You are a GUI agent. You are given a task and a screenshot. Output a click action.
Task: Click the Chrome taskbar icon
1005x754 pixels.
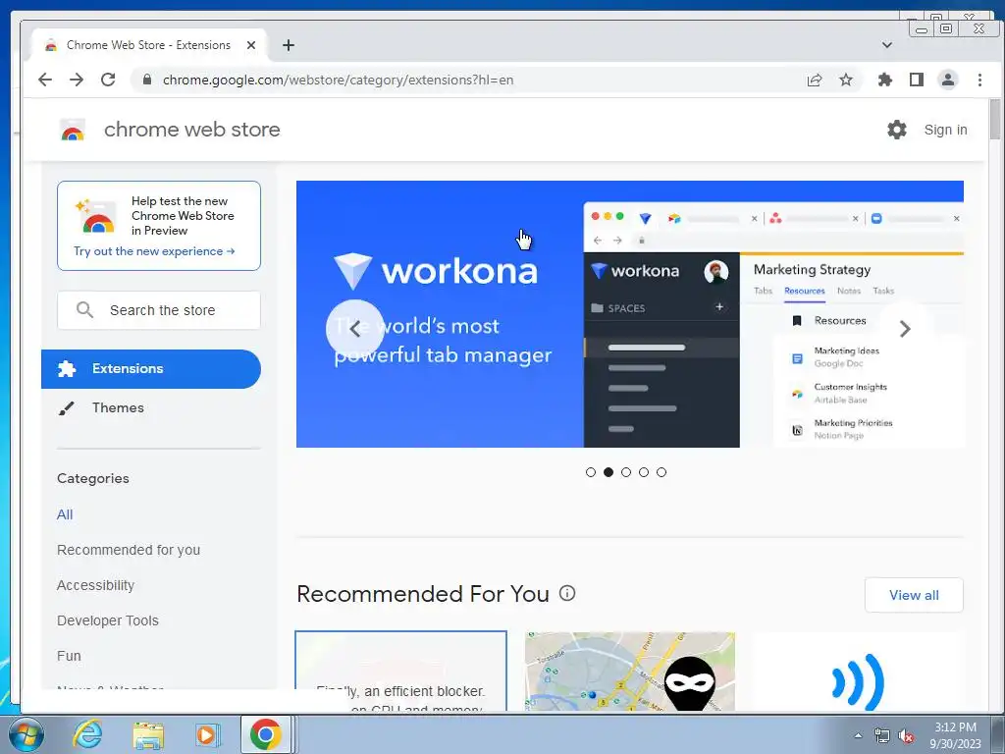pos(266,734)
